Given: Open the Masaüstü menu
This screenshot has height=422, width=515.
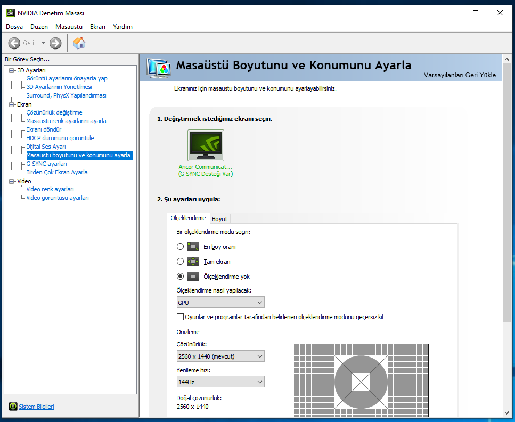Looking at the screenshot, I should (x=69, y=27).
